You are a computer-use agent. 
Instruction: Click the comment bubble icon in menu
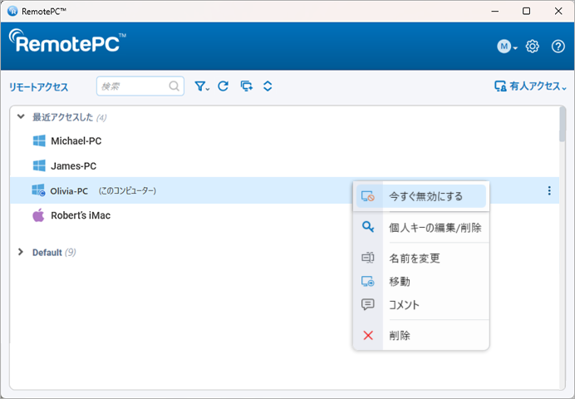(x=368, y=304)
